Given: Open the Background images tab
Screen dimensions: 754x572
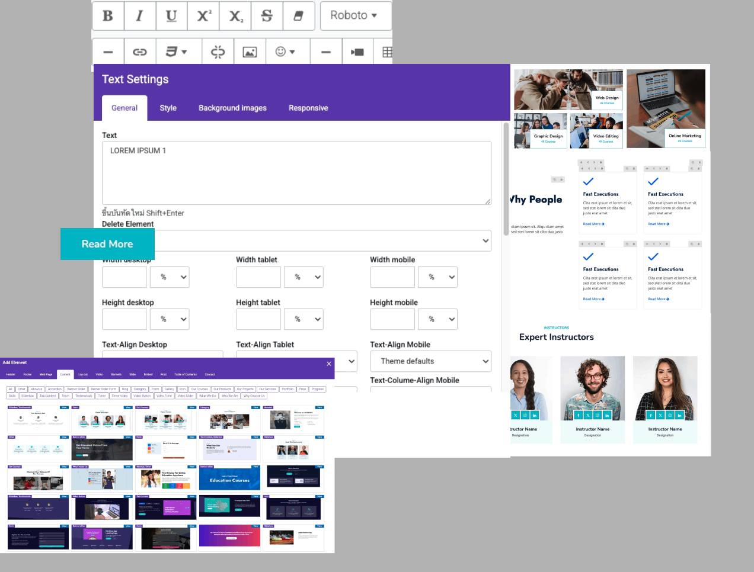Looking at the screenshot, I should (232, 108).
